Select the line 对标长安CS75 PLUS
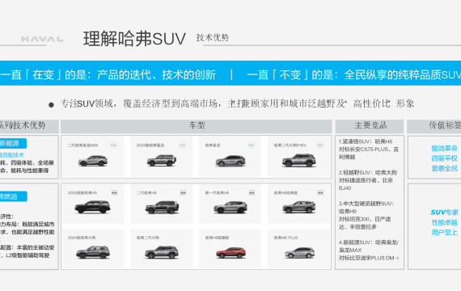 pos(363,150)
